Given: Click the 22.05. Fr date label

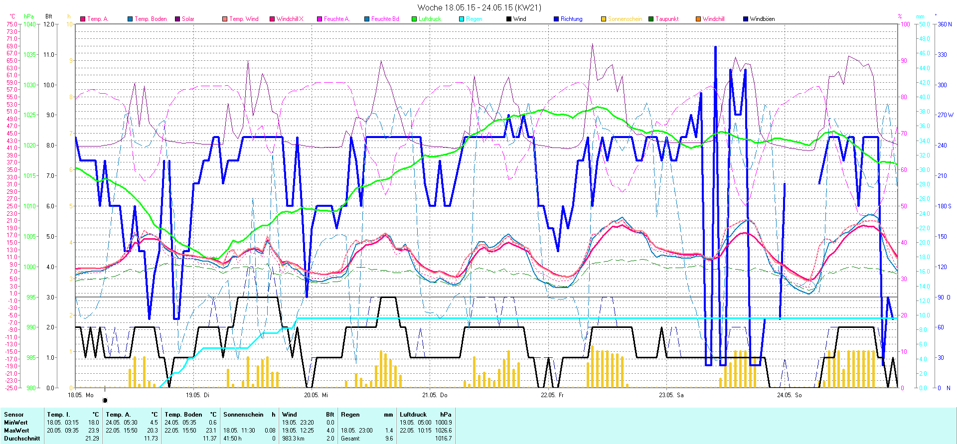Looking at the screenshot, I should (552, 395).
